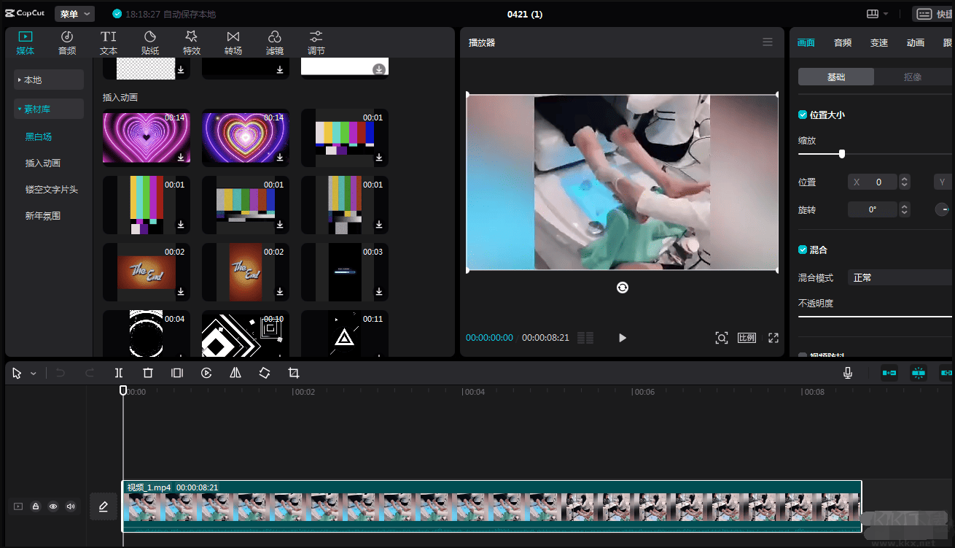Expand the pointer tool dropdown arrow
955x548 pixels.
(x=33, y=374)
